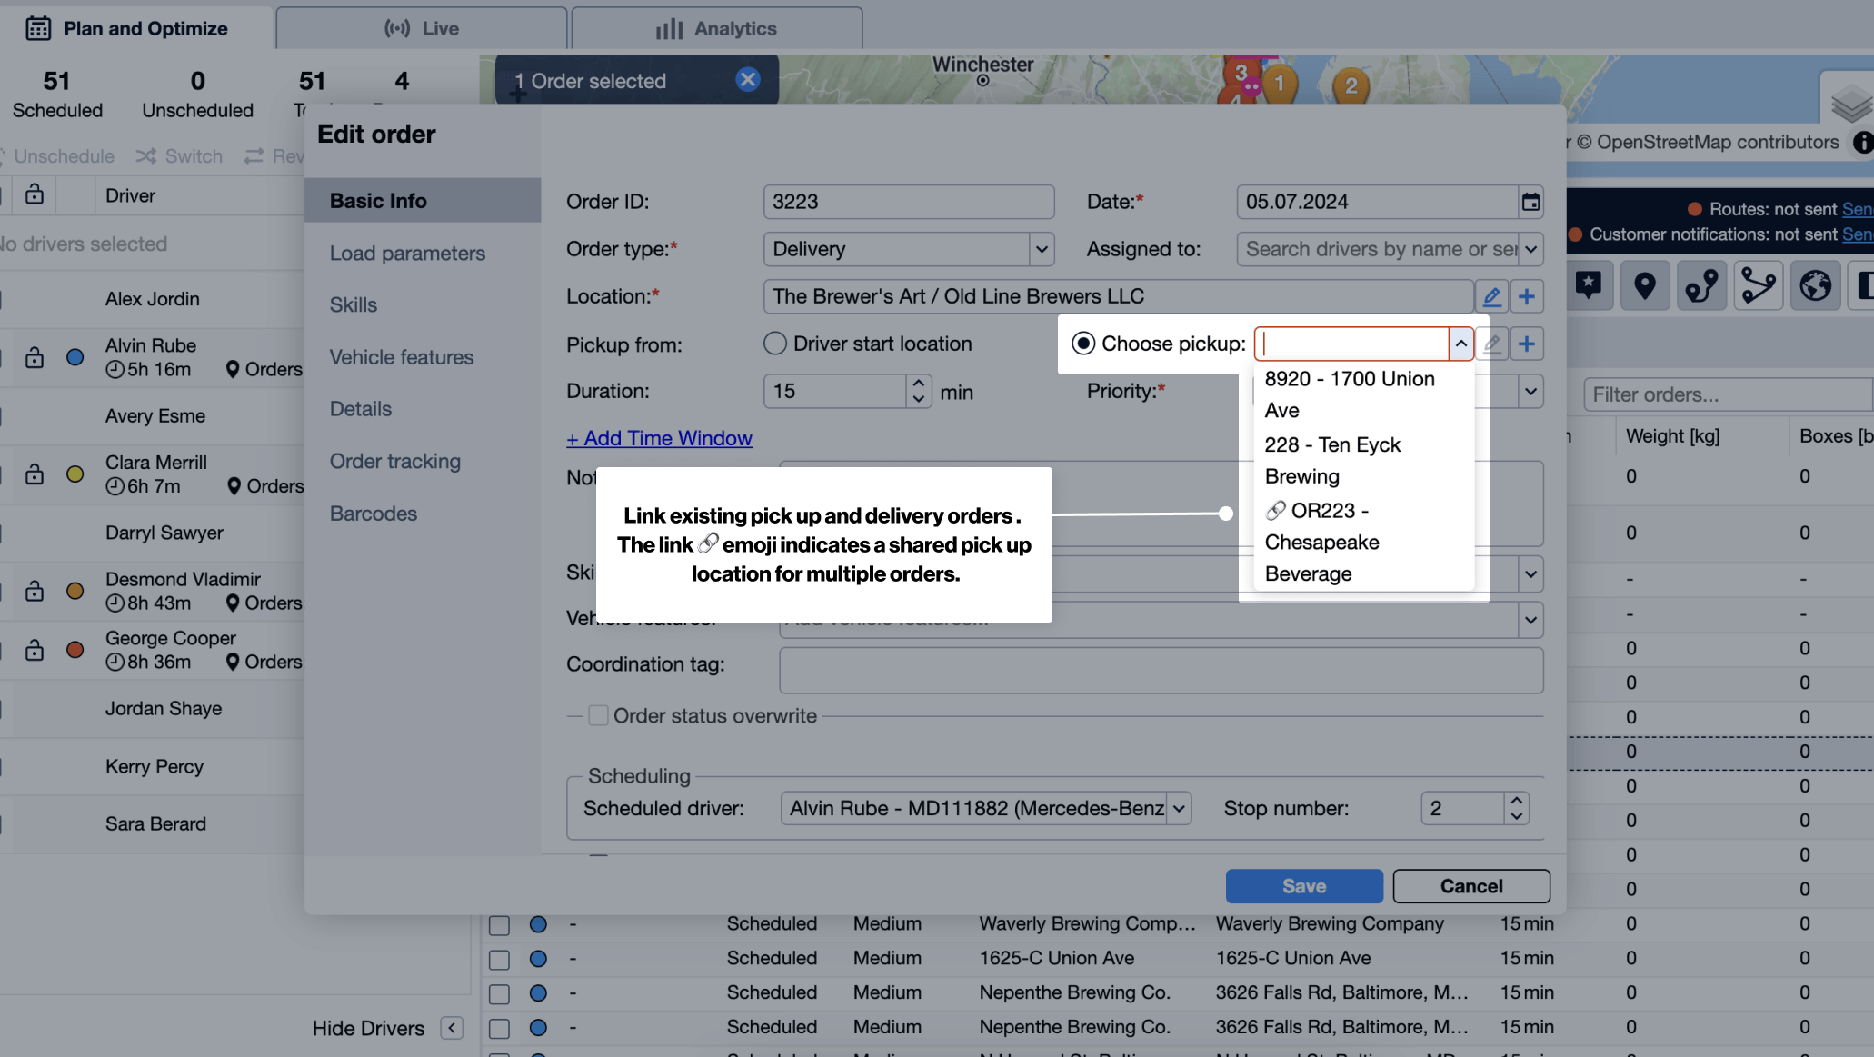Expand the Scheduled driver dropdown
Viewport: 1874px width, 1057px height.
(x=1179, y=808)
